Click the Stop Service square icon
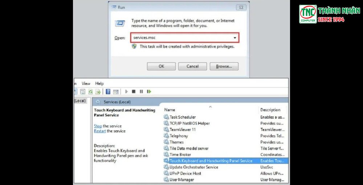The width and height of the screenshot is (363, 185). pyautogui.click(x=134, y=92)
